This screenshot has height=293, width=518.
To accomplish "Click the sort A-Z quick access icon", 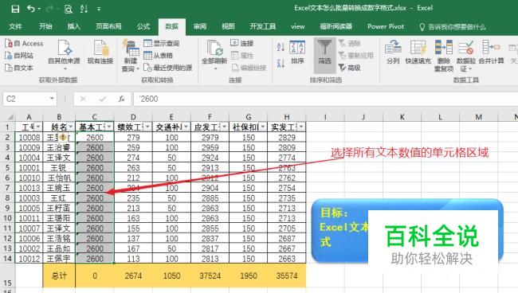I will [x=84, y=9].
